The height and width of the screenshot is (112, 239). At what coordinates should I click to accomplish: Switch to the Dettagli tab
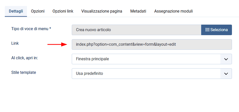click(16, 11)
